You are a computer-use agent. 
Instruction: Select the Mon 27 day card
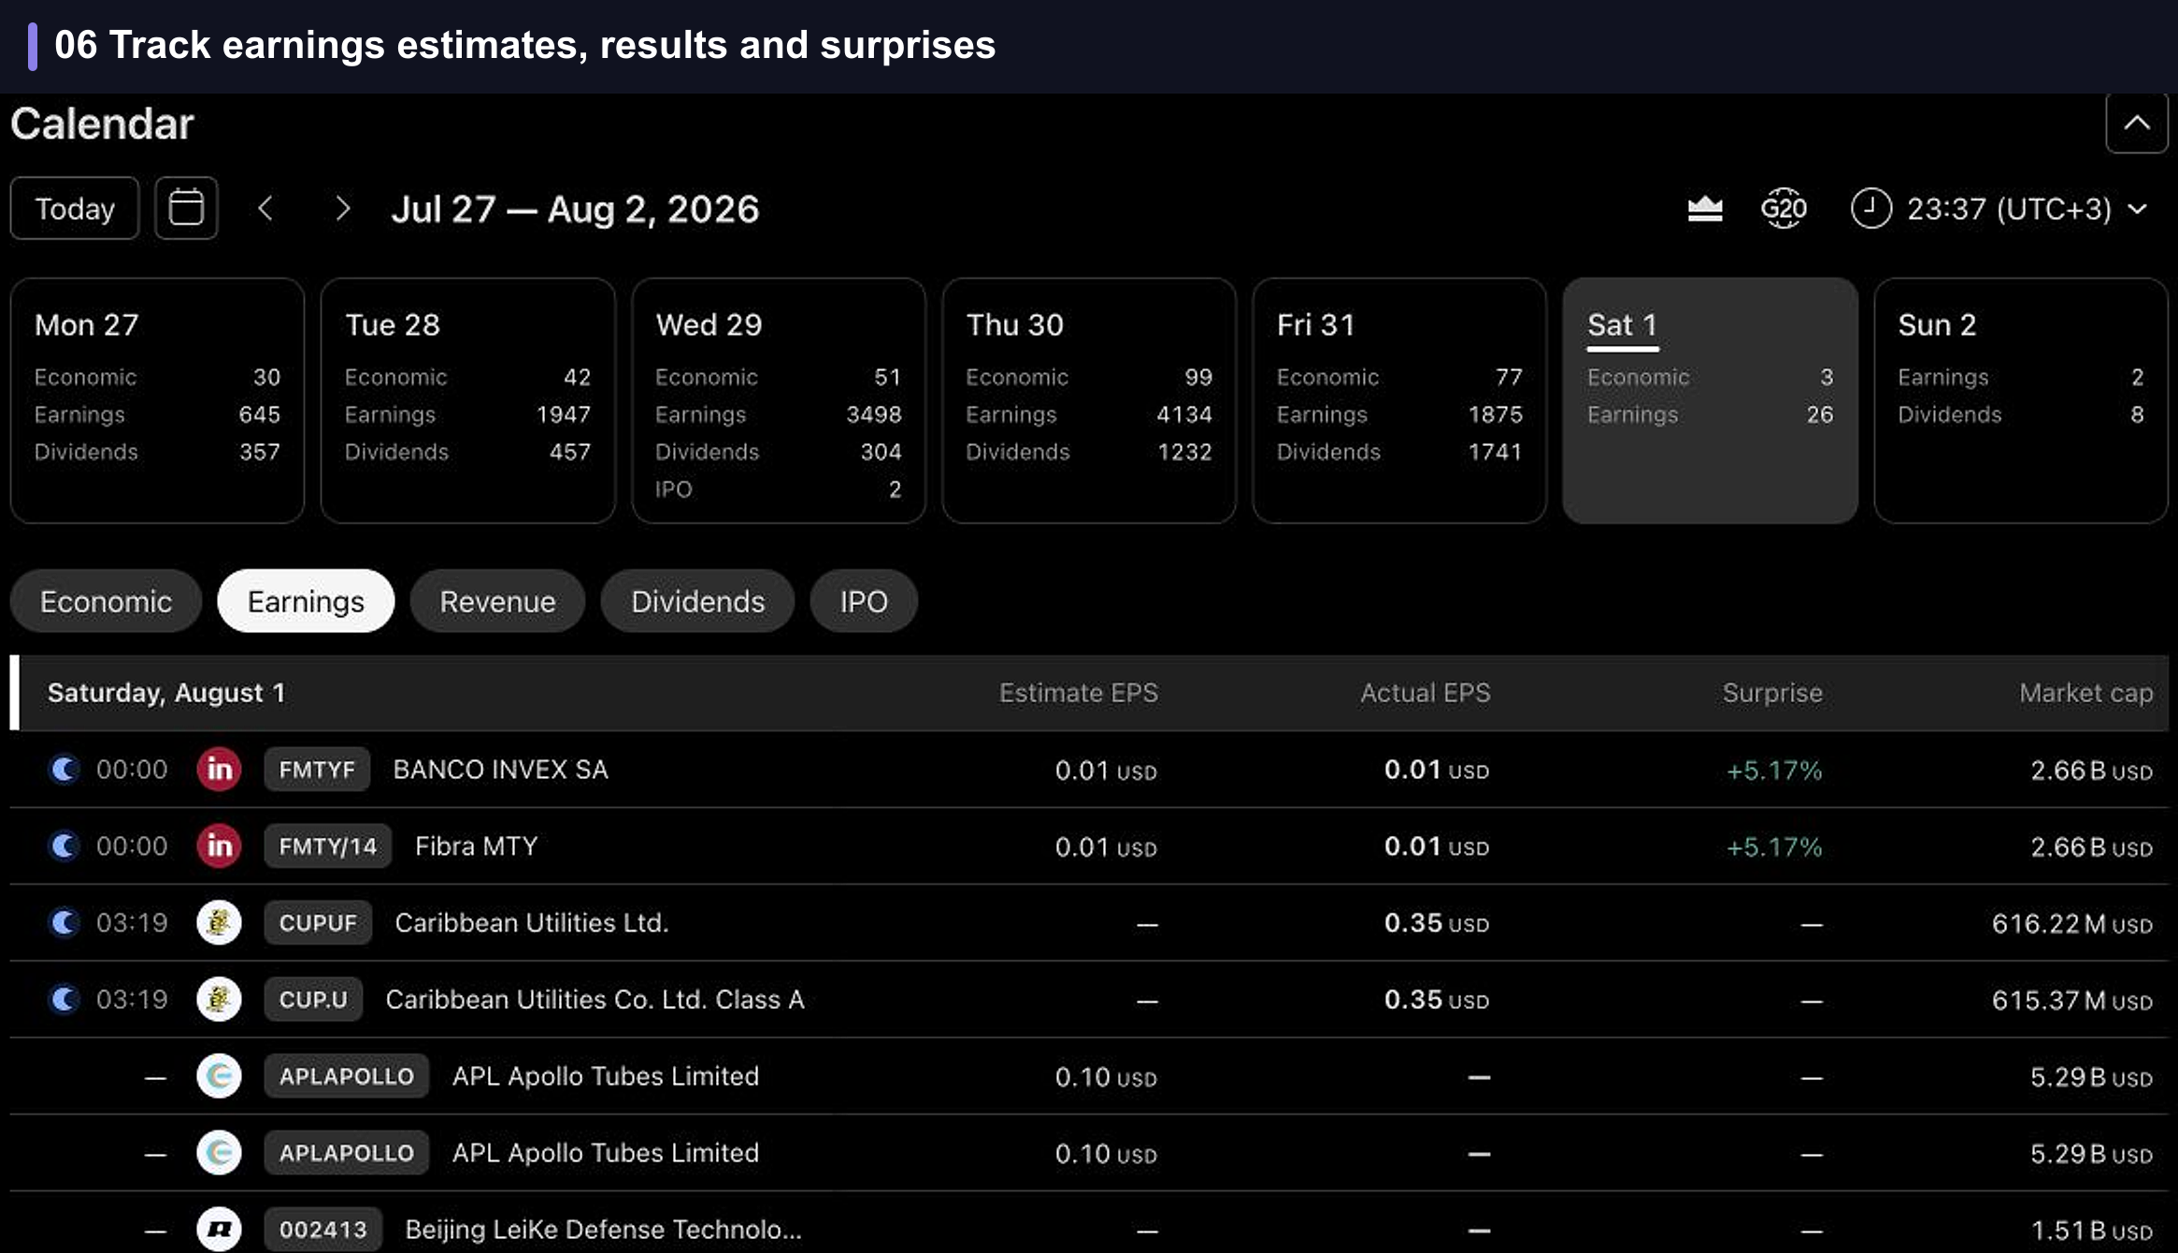coord(157,400)
